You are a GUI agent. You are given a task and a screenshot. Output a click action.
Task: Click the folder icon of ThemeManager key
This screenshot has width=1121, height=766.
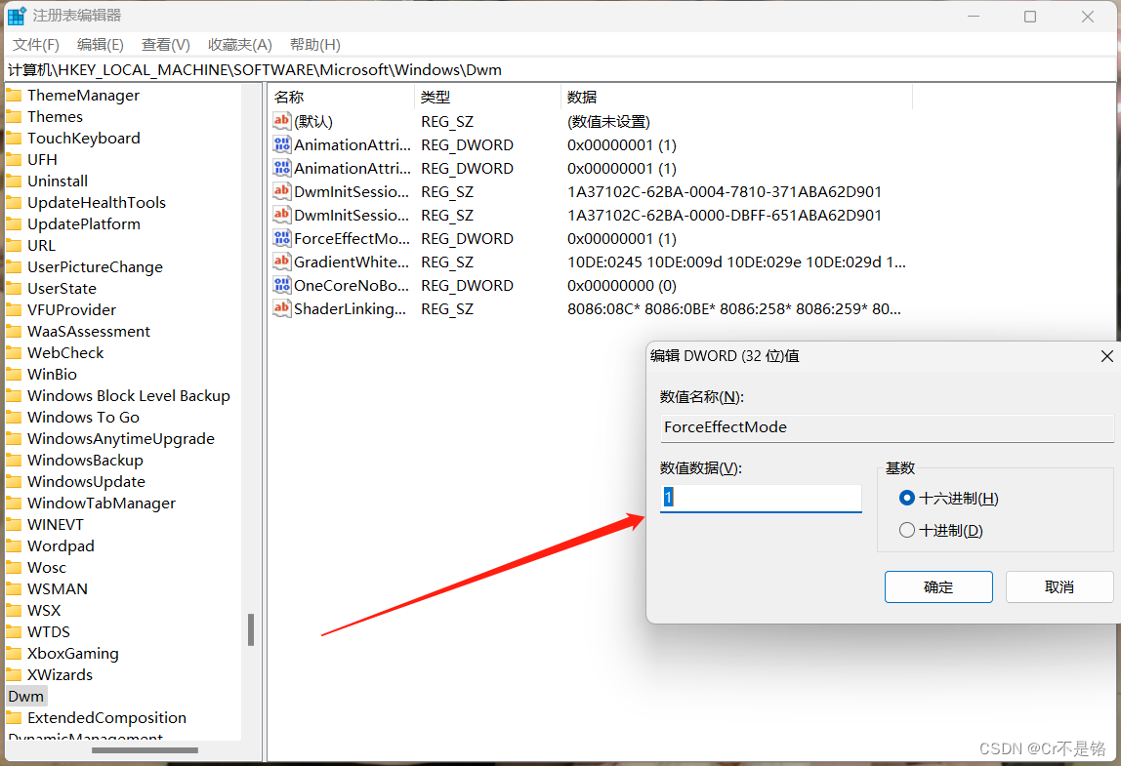(x=14, y=95)
